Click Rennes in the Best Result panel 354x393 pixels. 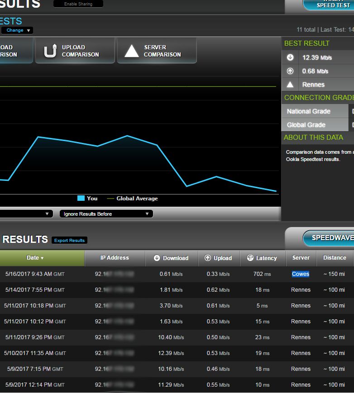click(x=313, y=85)
